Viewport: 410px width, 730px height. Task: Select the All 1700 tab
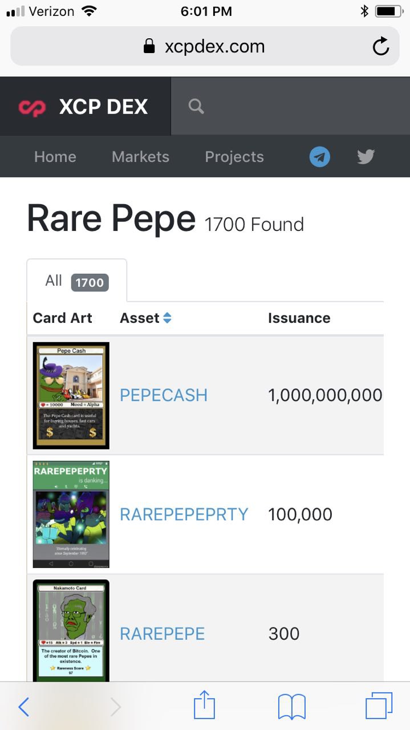click(77, 281)
